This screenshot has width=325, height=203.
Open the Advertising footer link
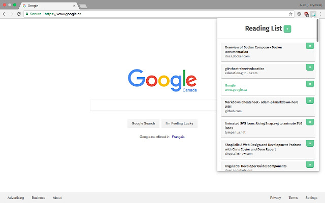coord(16,197)
